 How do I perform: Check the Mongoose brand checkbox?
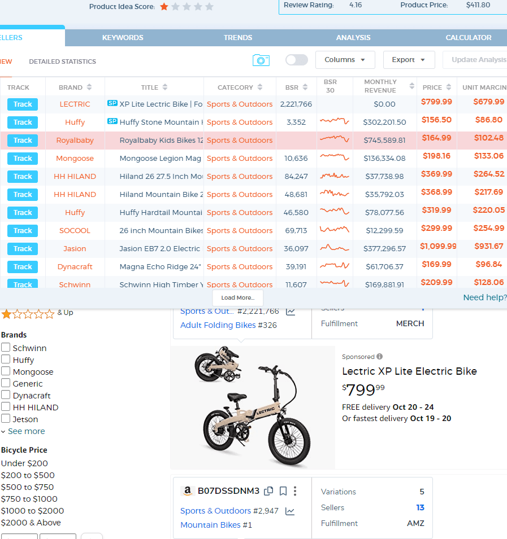[x=6, y=371]
